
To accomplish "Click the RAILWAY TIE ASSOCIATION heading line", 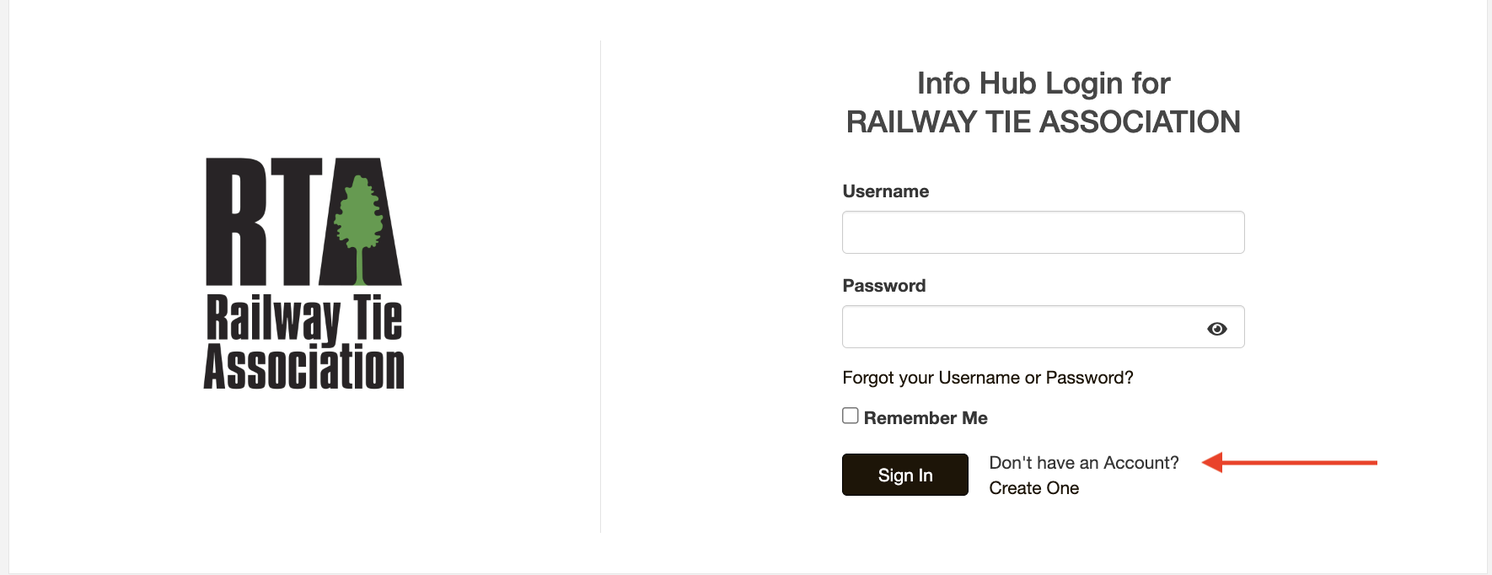I will (1044, 122).
